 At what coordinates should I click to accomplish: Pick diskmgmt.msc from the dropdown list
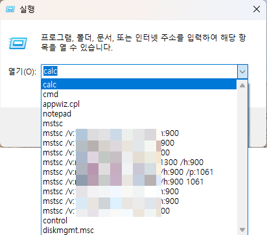pos(139,230)
